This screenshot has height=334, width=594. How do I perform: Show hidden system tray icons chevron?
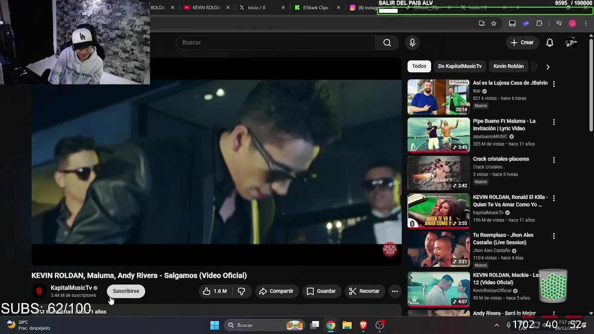497,325
